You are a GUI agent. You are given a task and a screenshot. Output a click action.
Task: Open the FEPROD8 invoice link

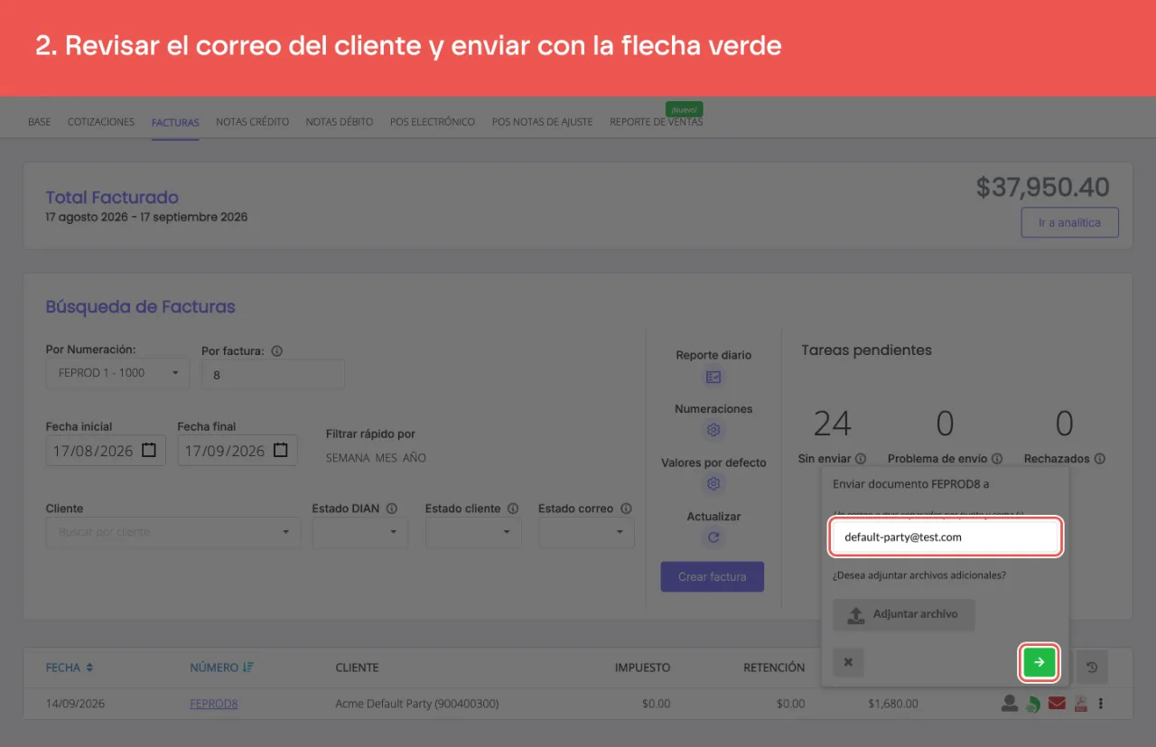click(x=214, y=704)
